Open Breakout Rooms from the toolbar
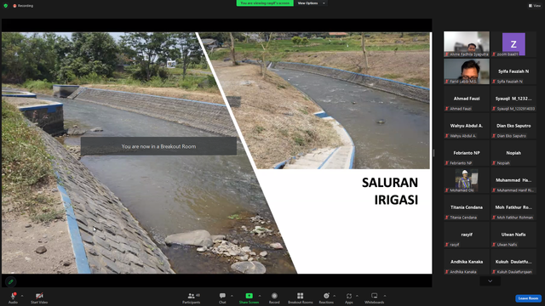Viewport: 545px width, 306px height. (x=301, y=298)
